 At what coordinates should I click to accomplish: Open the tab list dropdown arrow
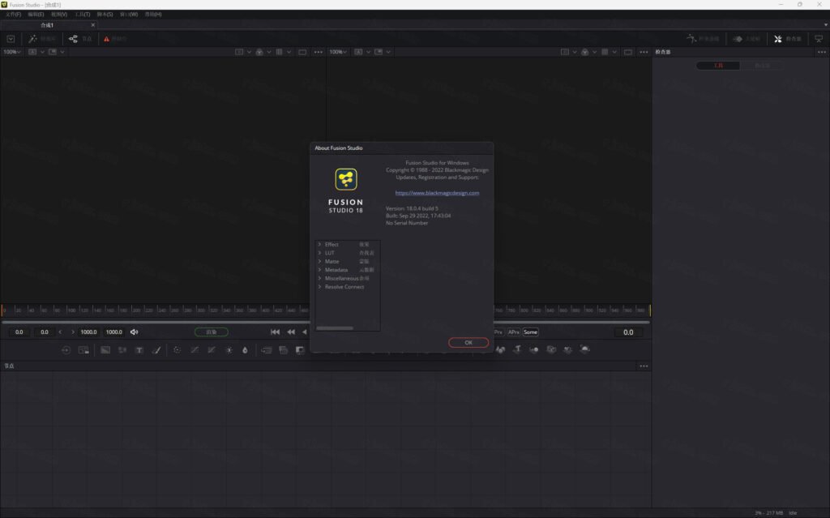825,25
